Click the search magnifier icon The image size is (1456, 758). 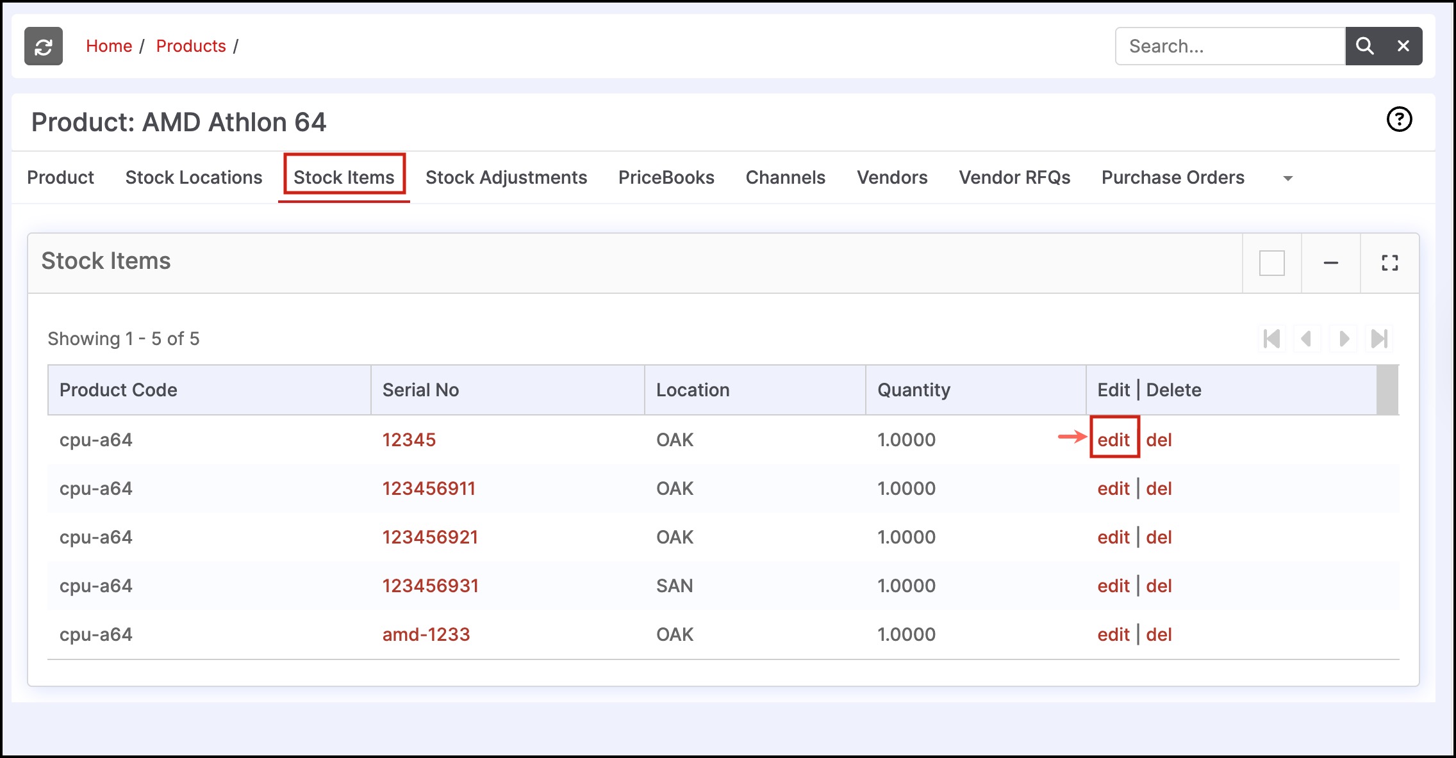1364,46
